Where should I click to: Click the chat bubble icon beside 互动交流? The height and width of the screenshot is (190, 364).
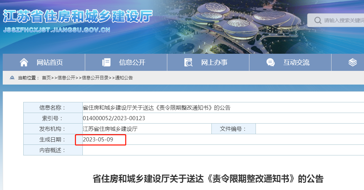pos(271,62)
